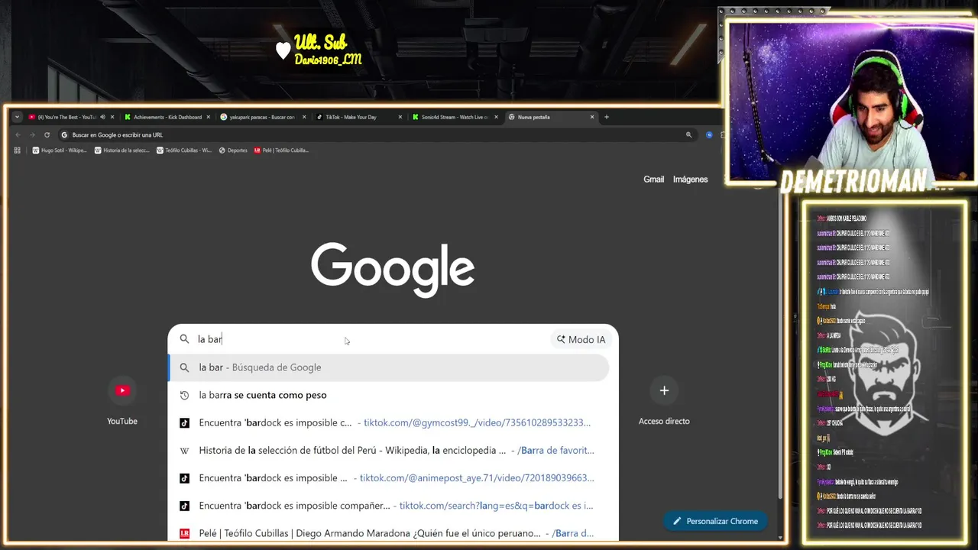Open the gymcost99 TikTok bardock suggestion
This screenshot has width=978, height=550.
point(389,422)
